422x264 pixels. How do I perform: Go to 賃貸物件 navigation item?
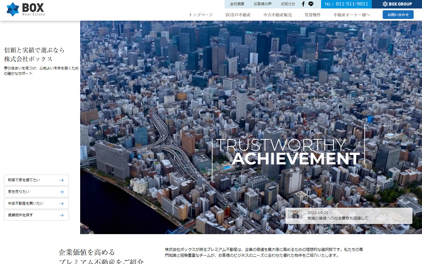[x=313, y=15]
